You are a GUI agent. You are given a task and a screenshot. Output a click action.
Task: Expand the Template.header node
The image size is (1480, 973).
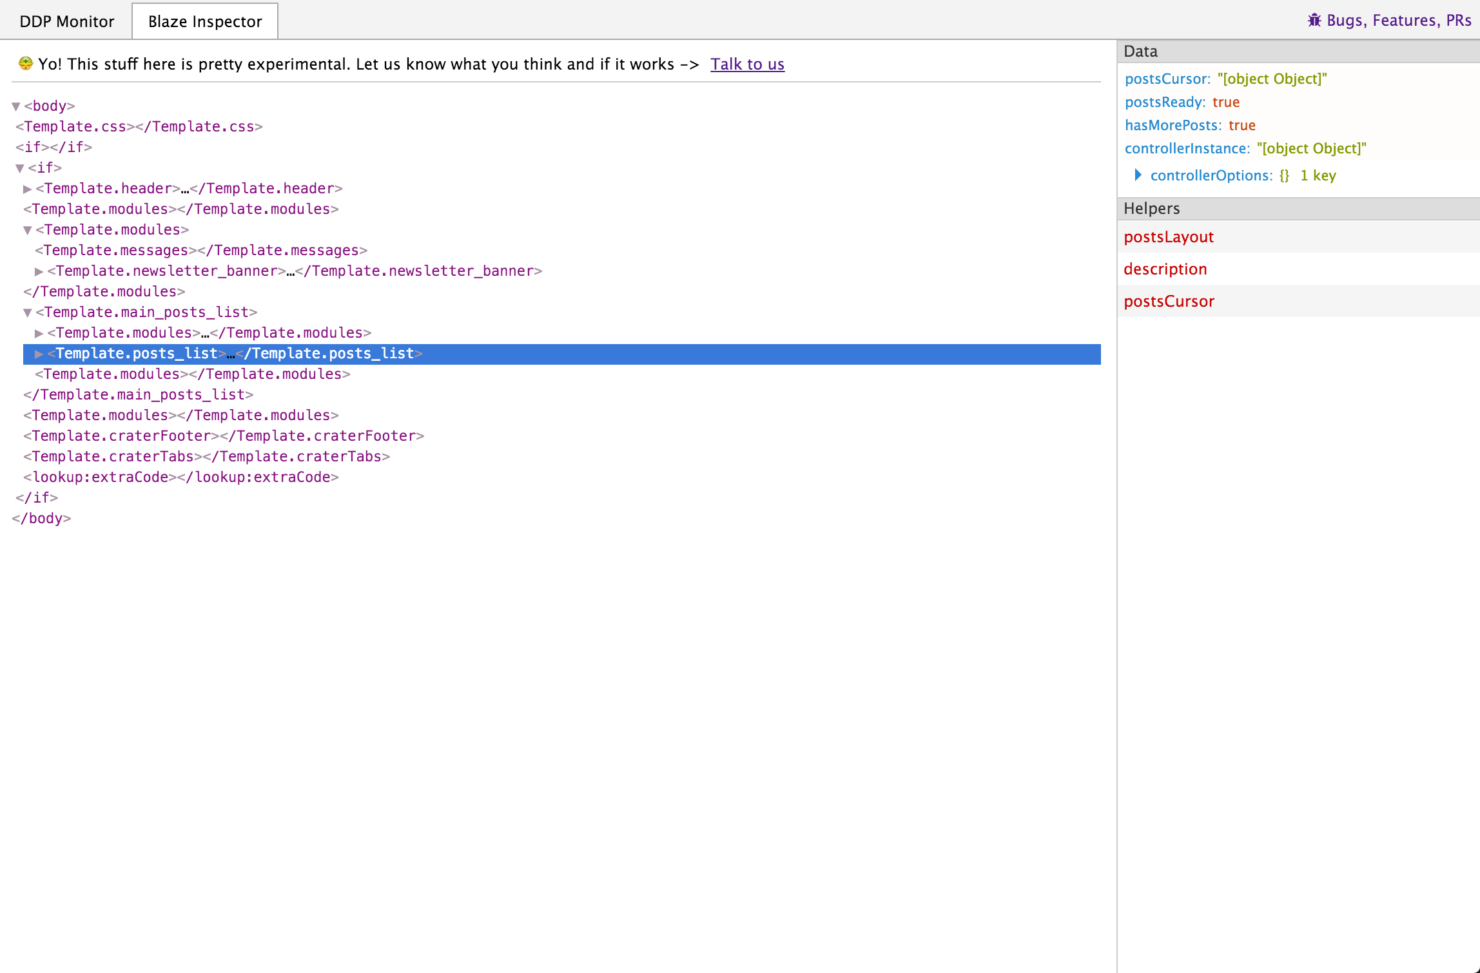tap(28, 189)
